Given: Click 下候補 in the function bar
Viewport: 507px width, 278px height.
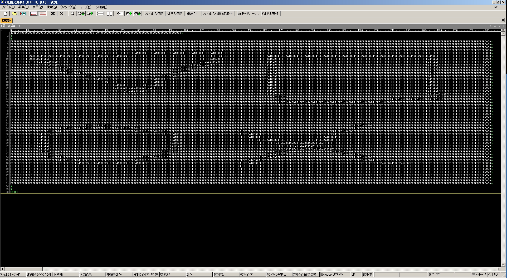Looking at the screenshot, I should [66, 275].
